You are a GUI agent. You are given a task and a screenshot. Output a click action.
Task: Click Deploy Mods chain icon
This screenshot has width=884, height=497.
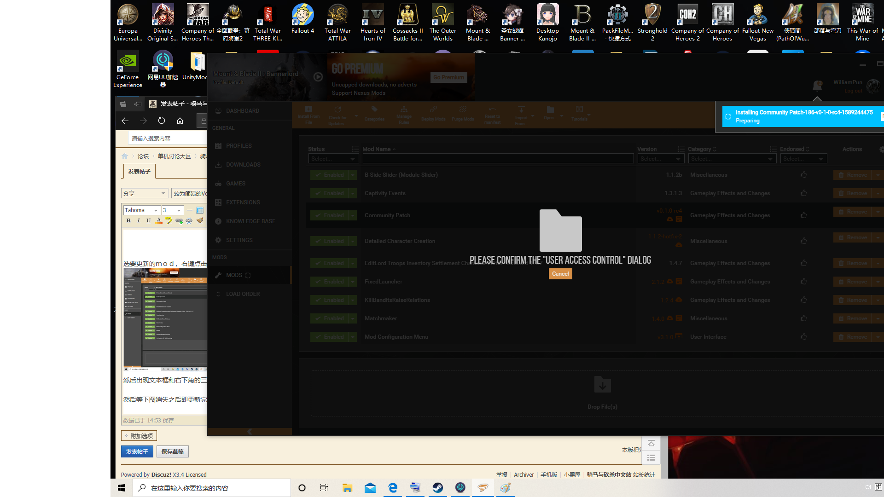(x=433, y=110)
